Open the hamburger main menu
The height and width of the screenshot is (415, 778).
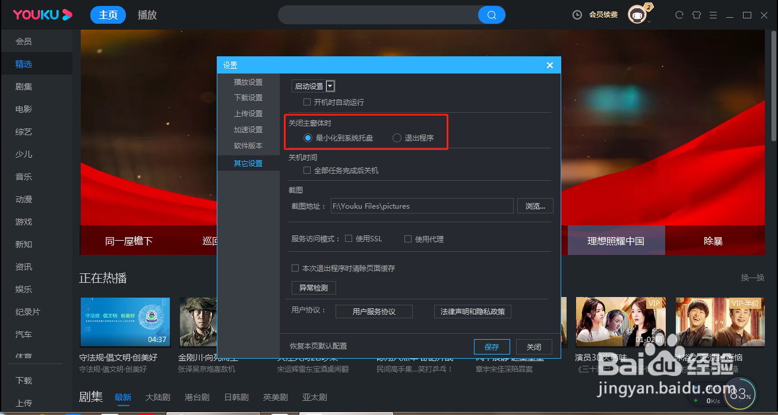point(713,15)
